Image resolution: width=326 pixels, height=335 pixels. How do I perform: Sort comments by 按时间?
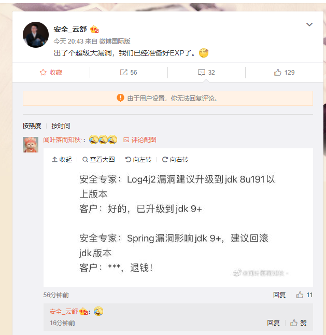(61, 126)
